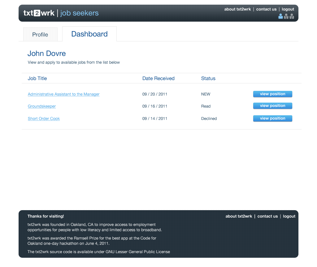Image resolution: width=317 pixels, height=267 pixels.
Task: Click the txt2wrk logo in header
Action: tap(39, 13)
